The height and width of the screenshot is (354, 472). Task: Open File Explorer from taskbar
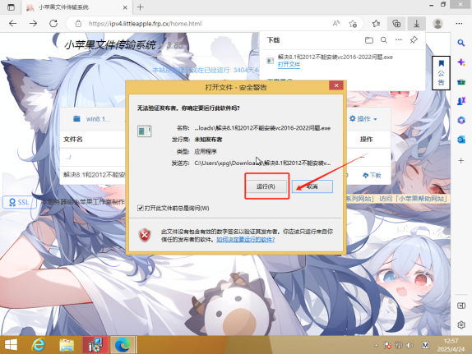tap(67, 345)
